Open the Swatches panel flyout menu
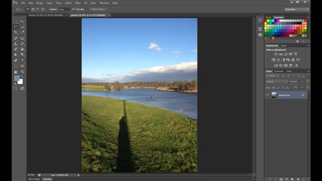This screenshot has width=322, height=181. (308, 18)
